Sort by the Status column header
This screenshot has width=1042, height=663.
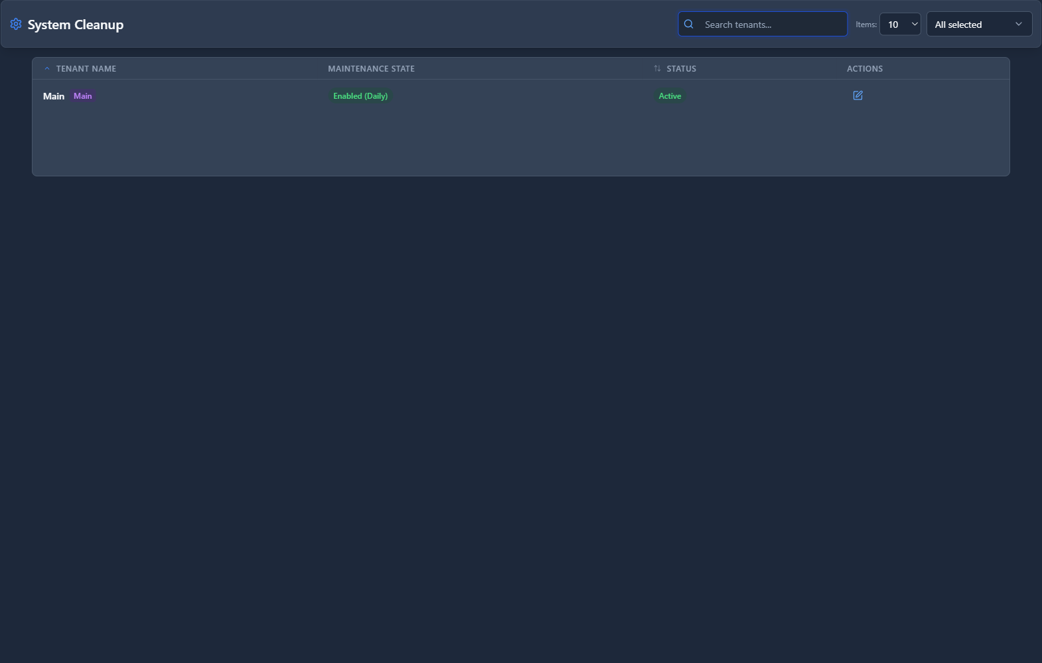coord(681,69)
